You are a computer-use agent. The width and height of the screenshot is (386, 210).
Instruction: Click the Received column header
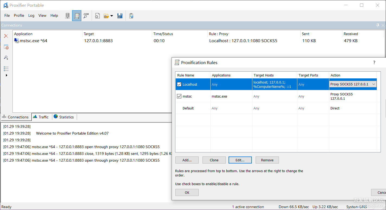click(x=363, y=34)
